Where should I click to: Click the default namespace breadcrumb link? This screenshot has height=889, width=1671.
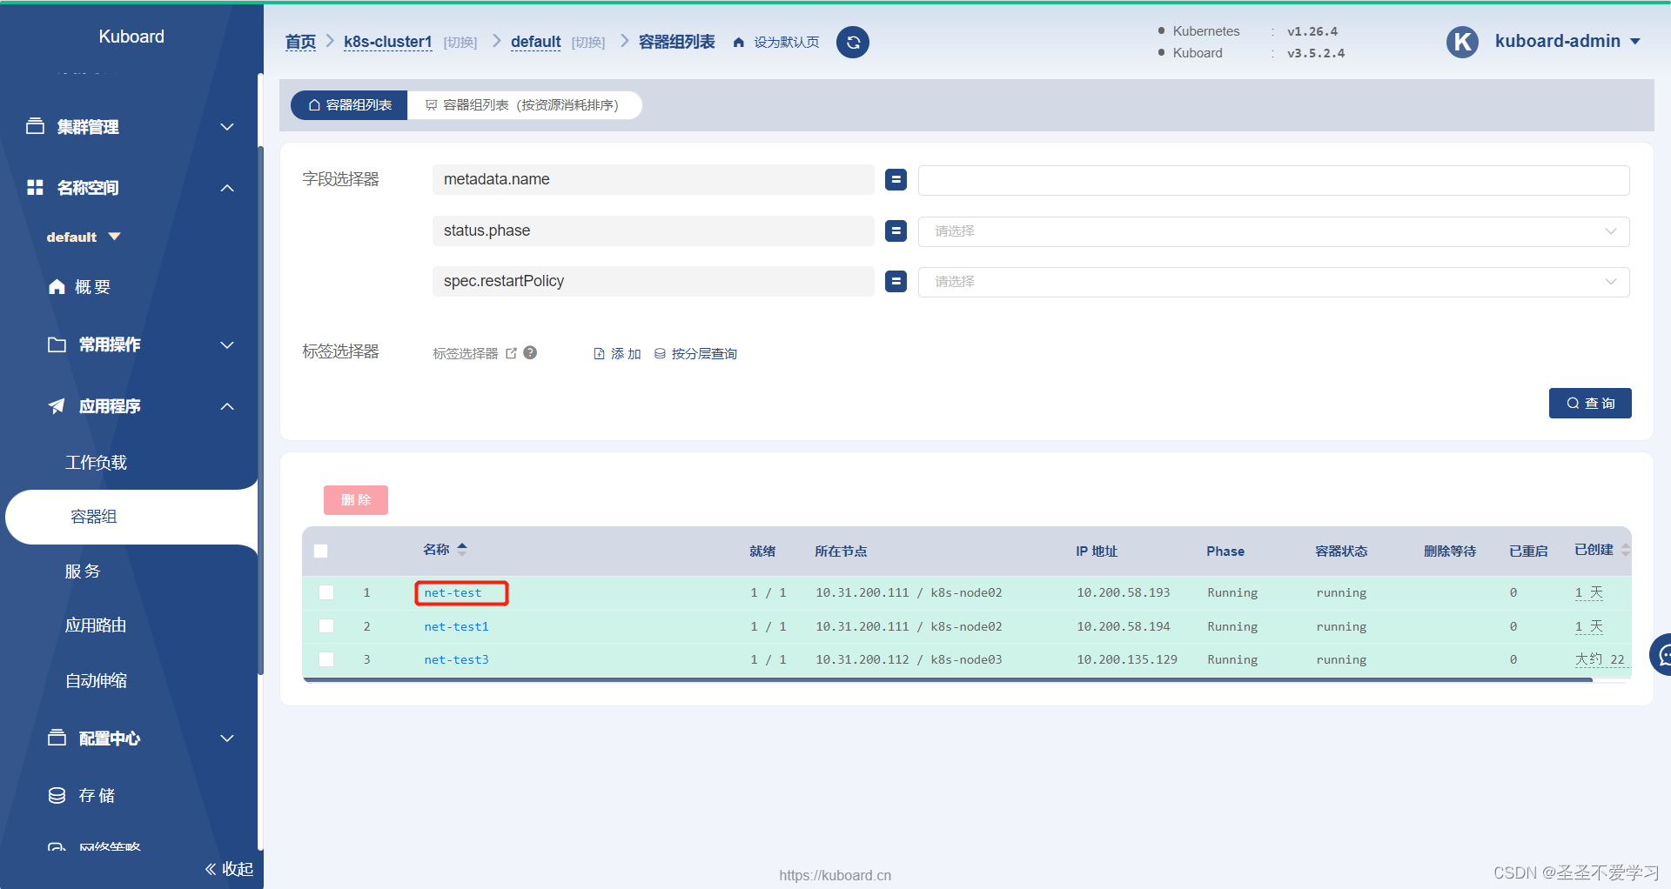[535, 42]
